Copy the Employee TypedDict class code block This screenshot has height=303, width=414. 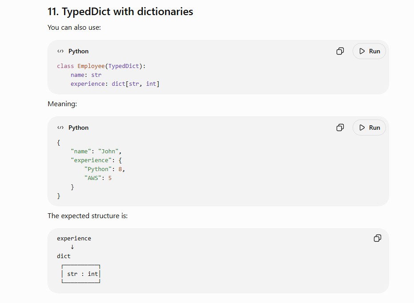(x=340, y=51)
